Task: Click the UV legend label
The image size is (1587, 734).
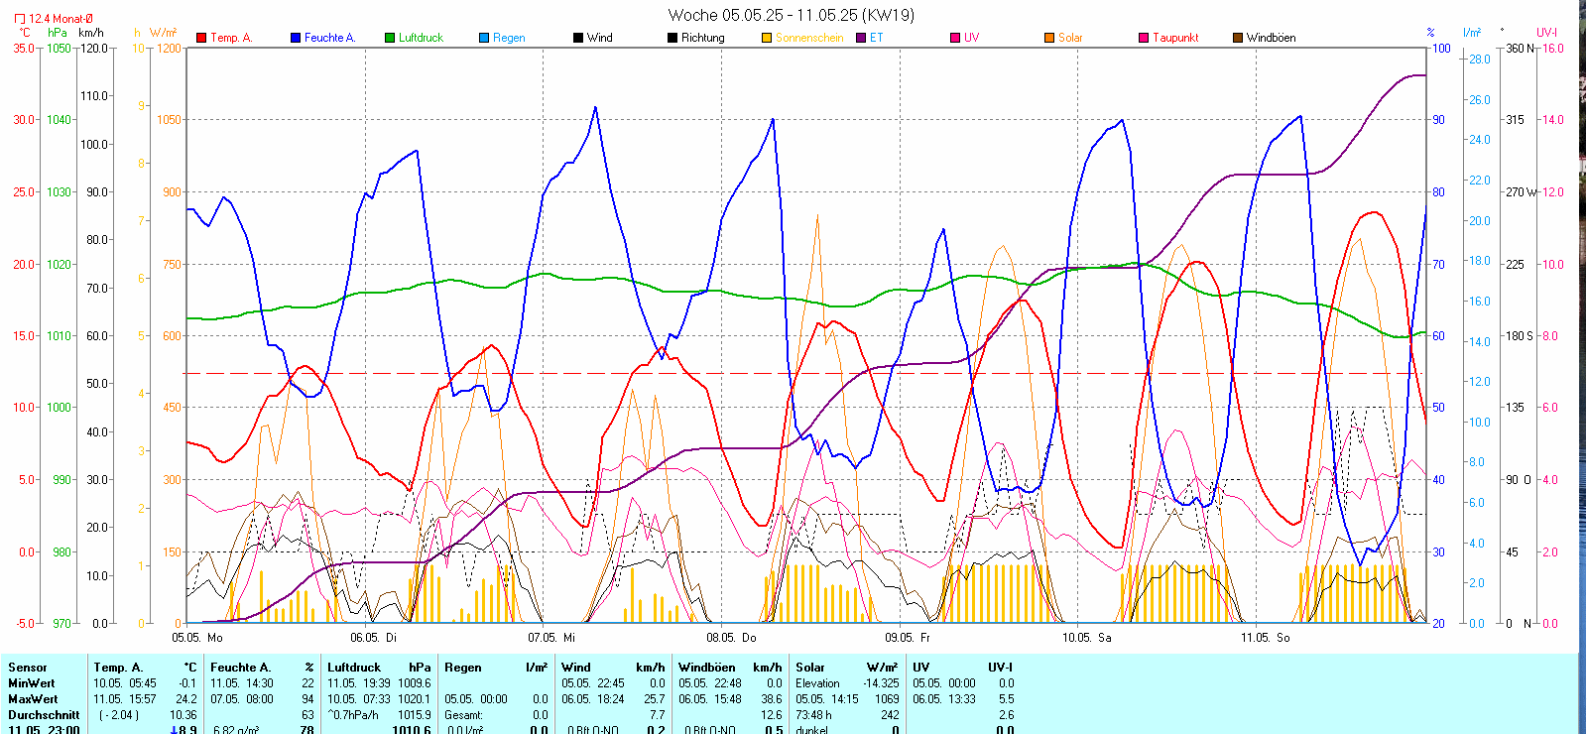Action: [x=971, y=38]
